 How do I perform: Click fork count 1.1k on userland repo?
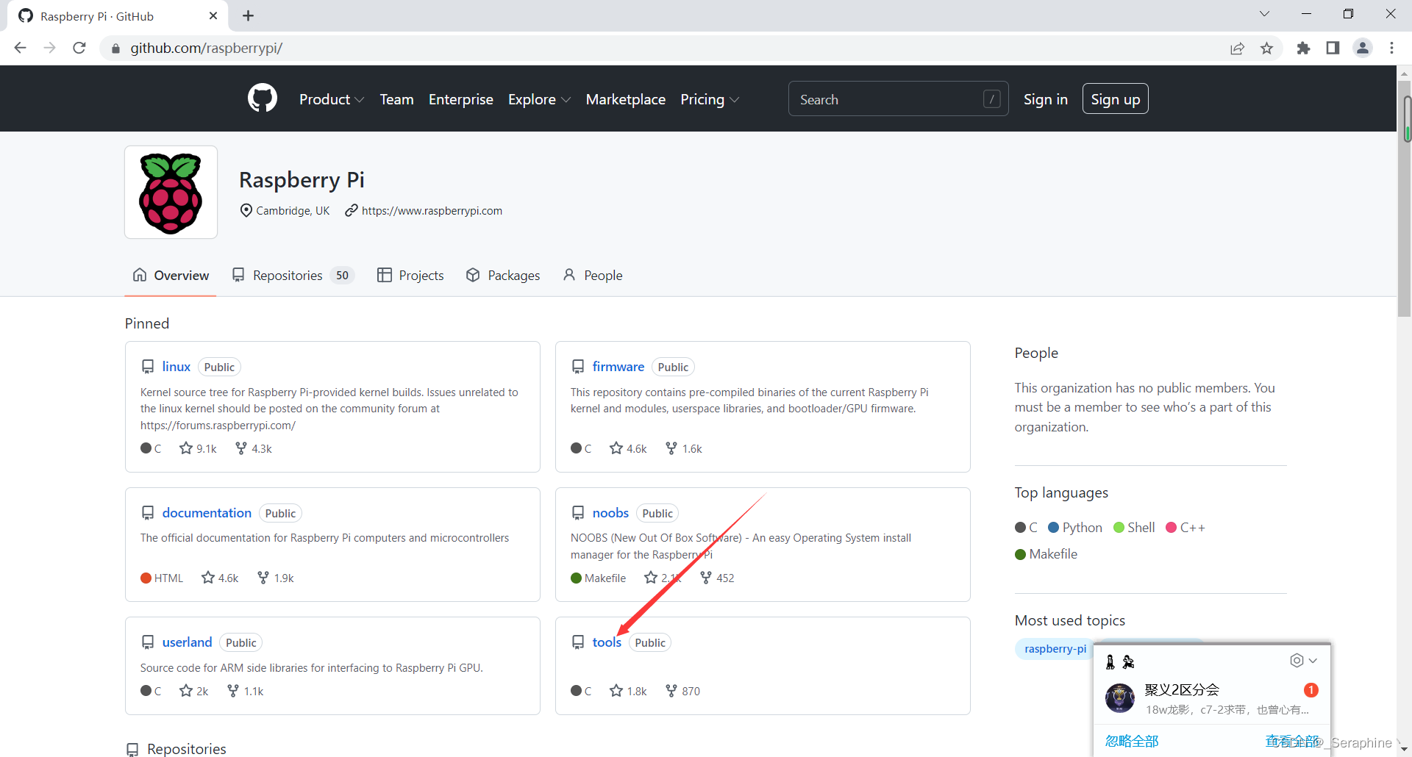(246, 691)
